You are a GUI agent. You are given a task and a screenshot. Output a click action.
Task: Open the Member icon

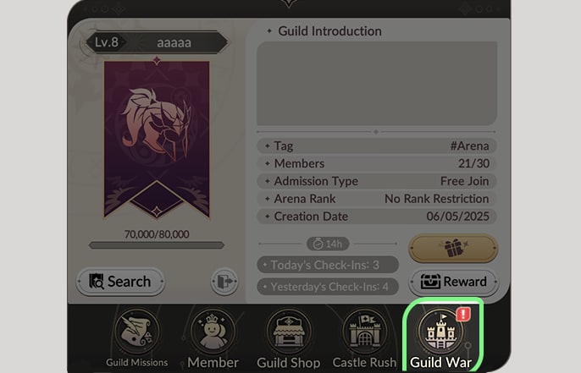pos(213,332)
